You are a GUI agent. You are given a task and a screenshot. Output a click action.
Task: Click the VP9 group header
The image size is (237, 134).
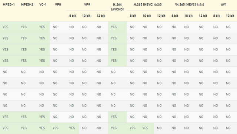coord(87,4)
